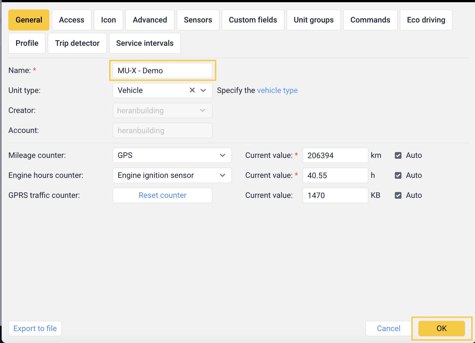The width and height of the screenshot is (475, 343).
Task: Focus the Name input field
Action: coord(162,70)
